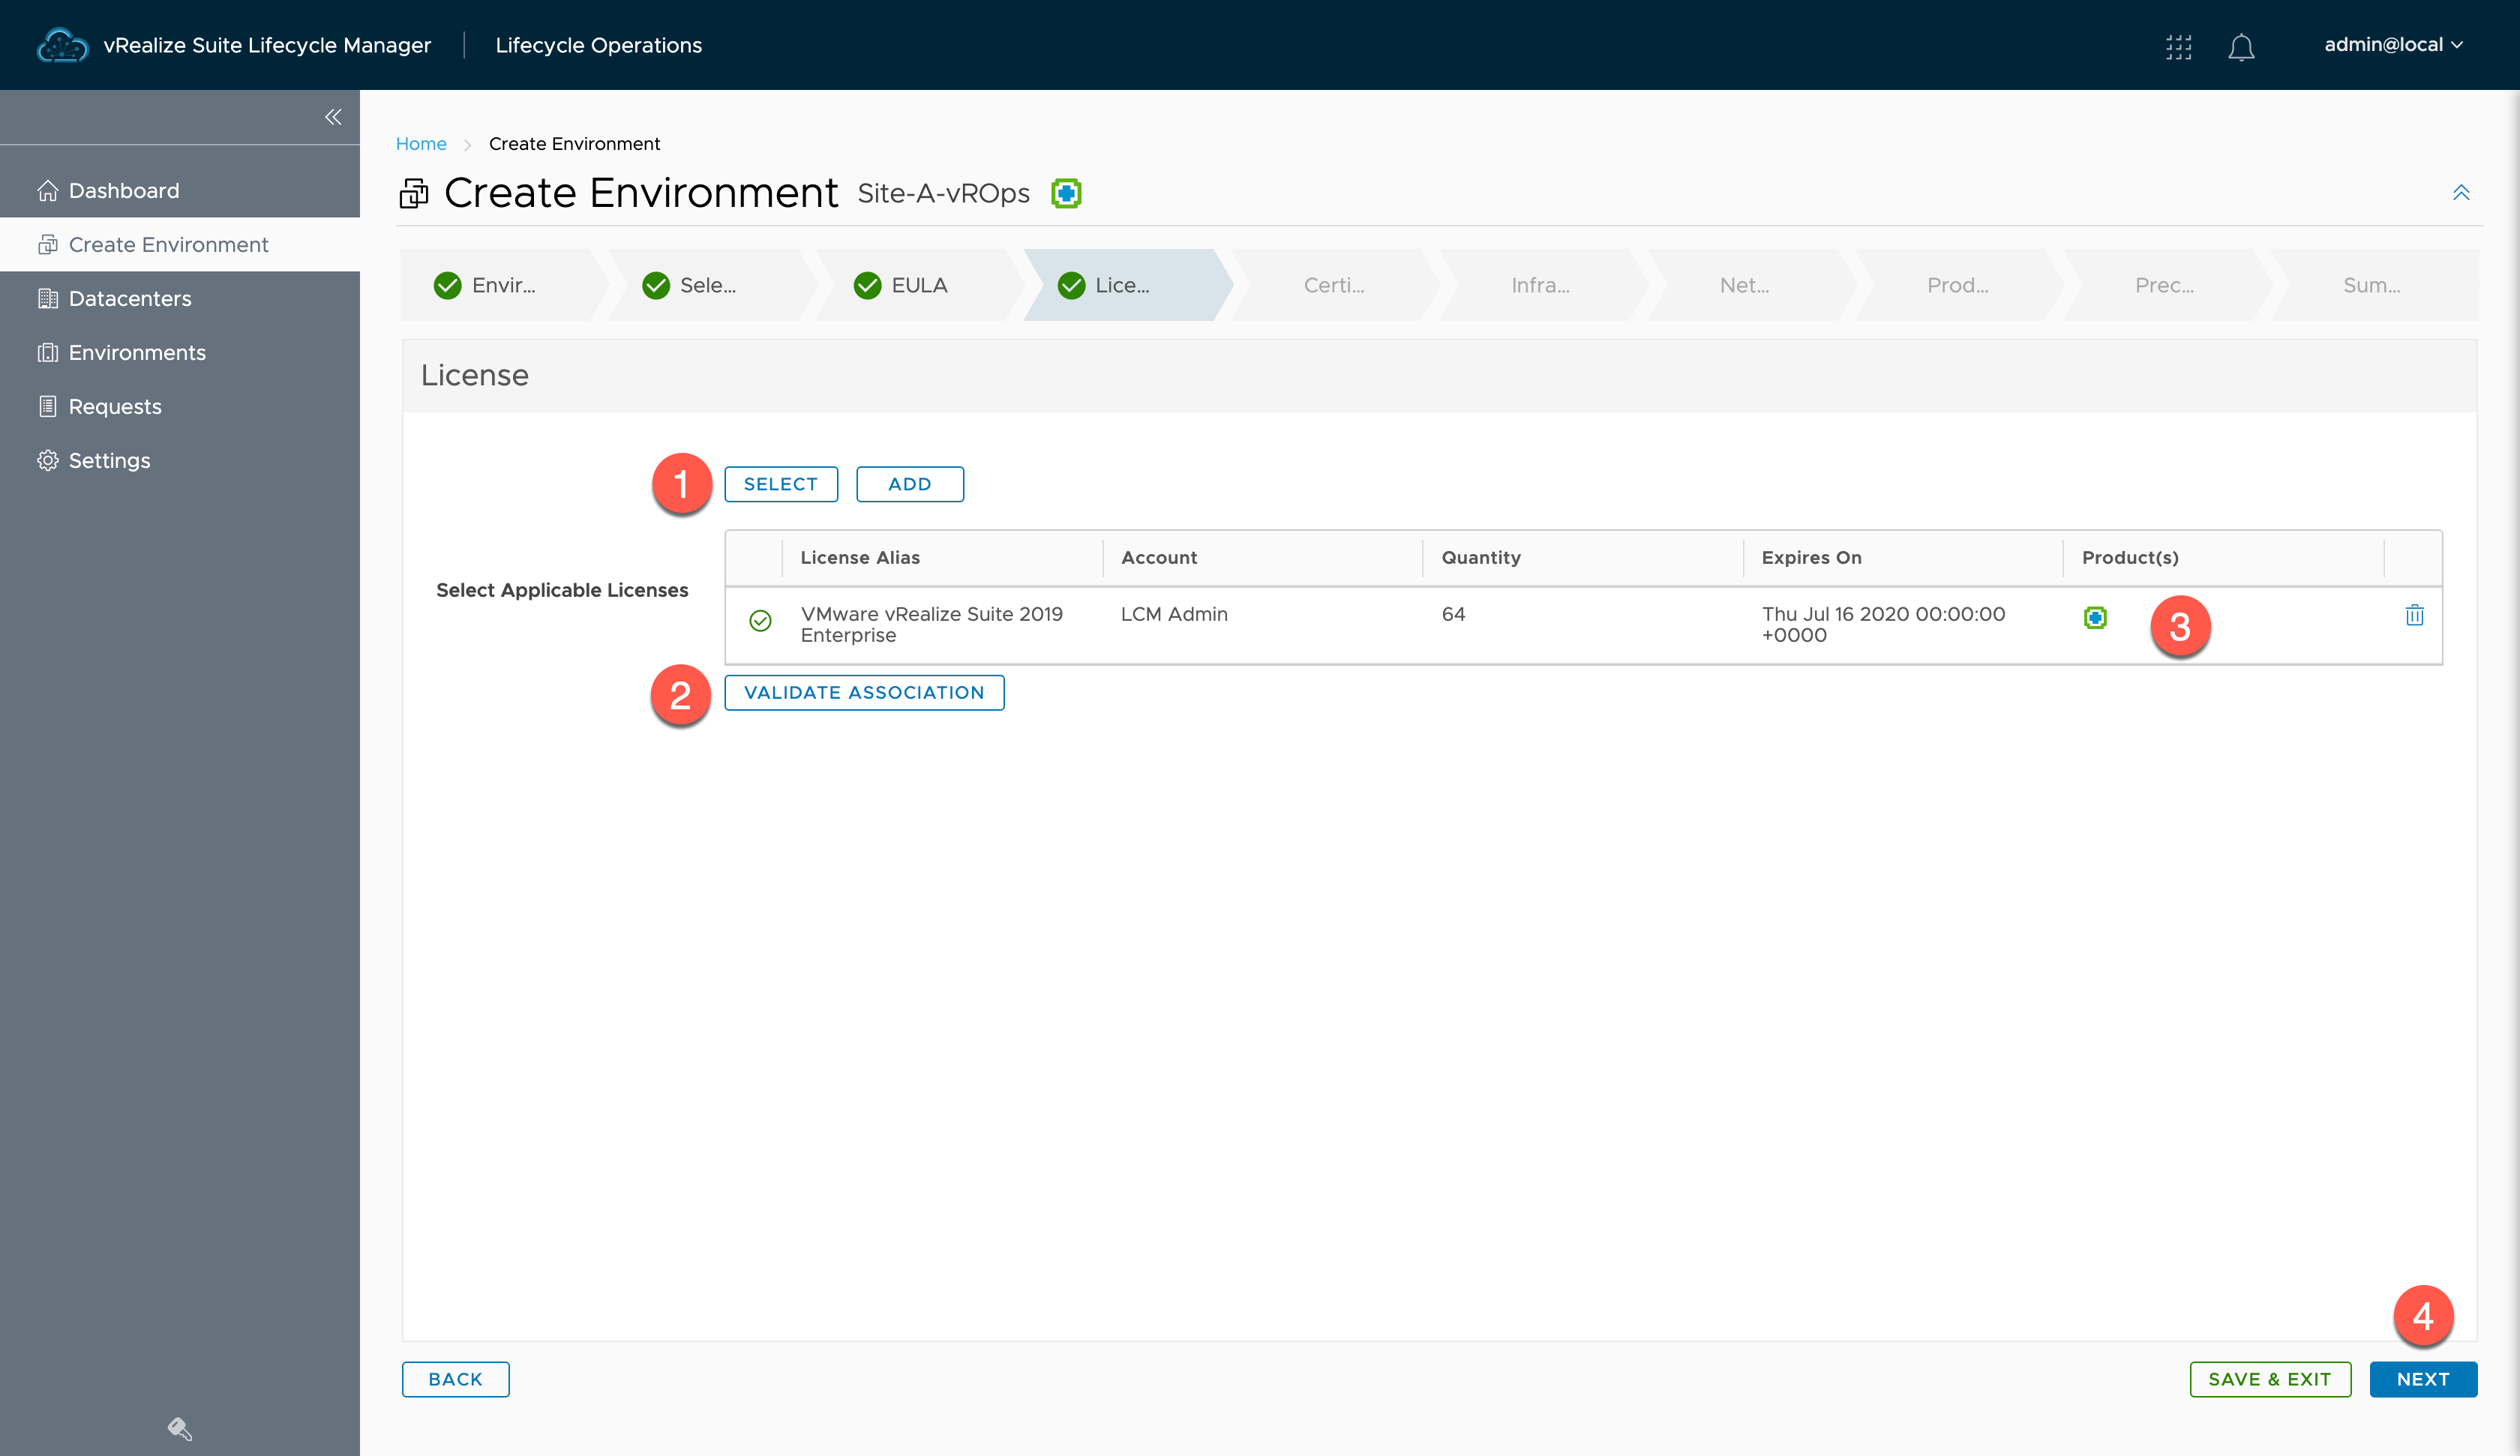Viewport: 2520px width, 1456px height.
Task: Open Datacenters in the sidebar
Action: (x=129, y=298)
